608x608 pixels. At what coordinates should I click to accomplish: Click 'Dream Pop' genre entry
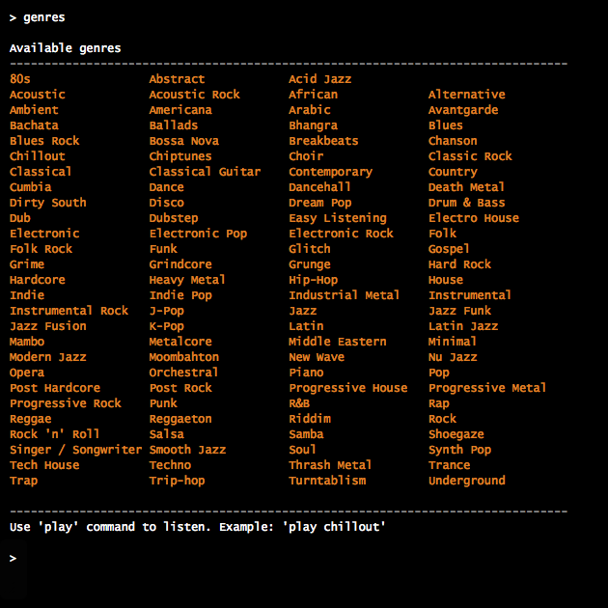point(319,203)
